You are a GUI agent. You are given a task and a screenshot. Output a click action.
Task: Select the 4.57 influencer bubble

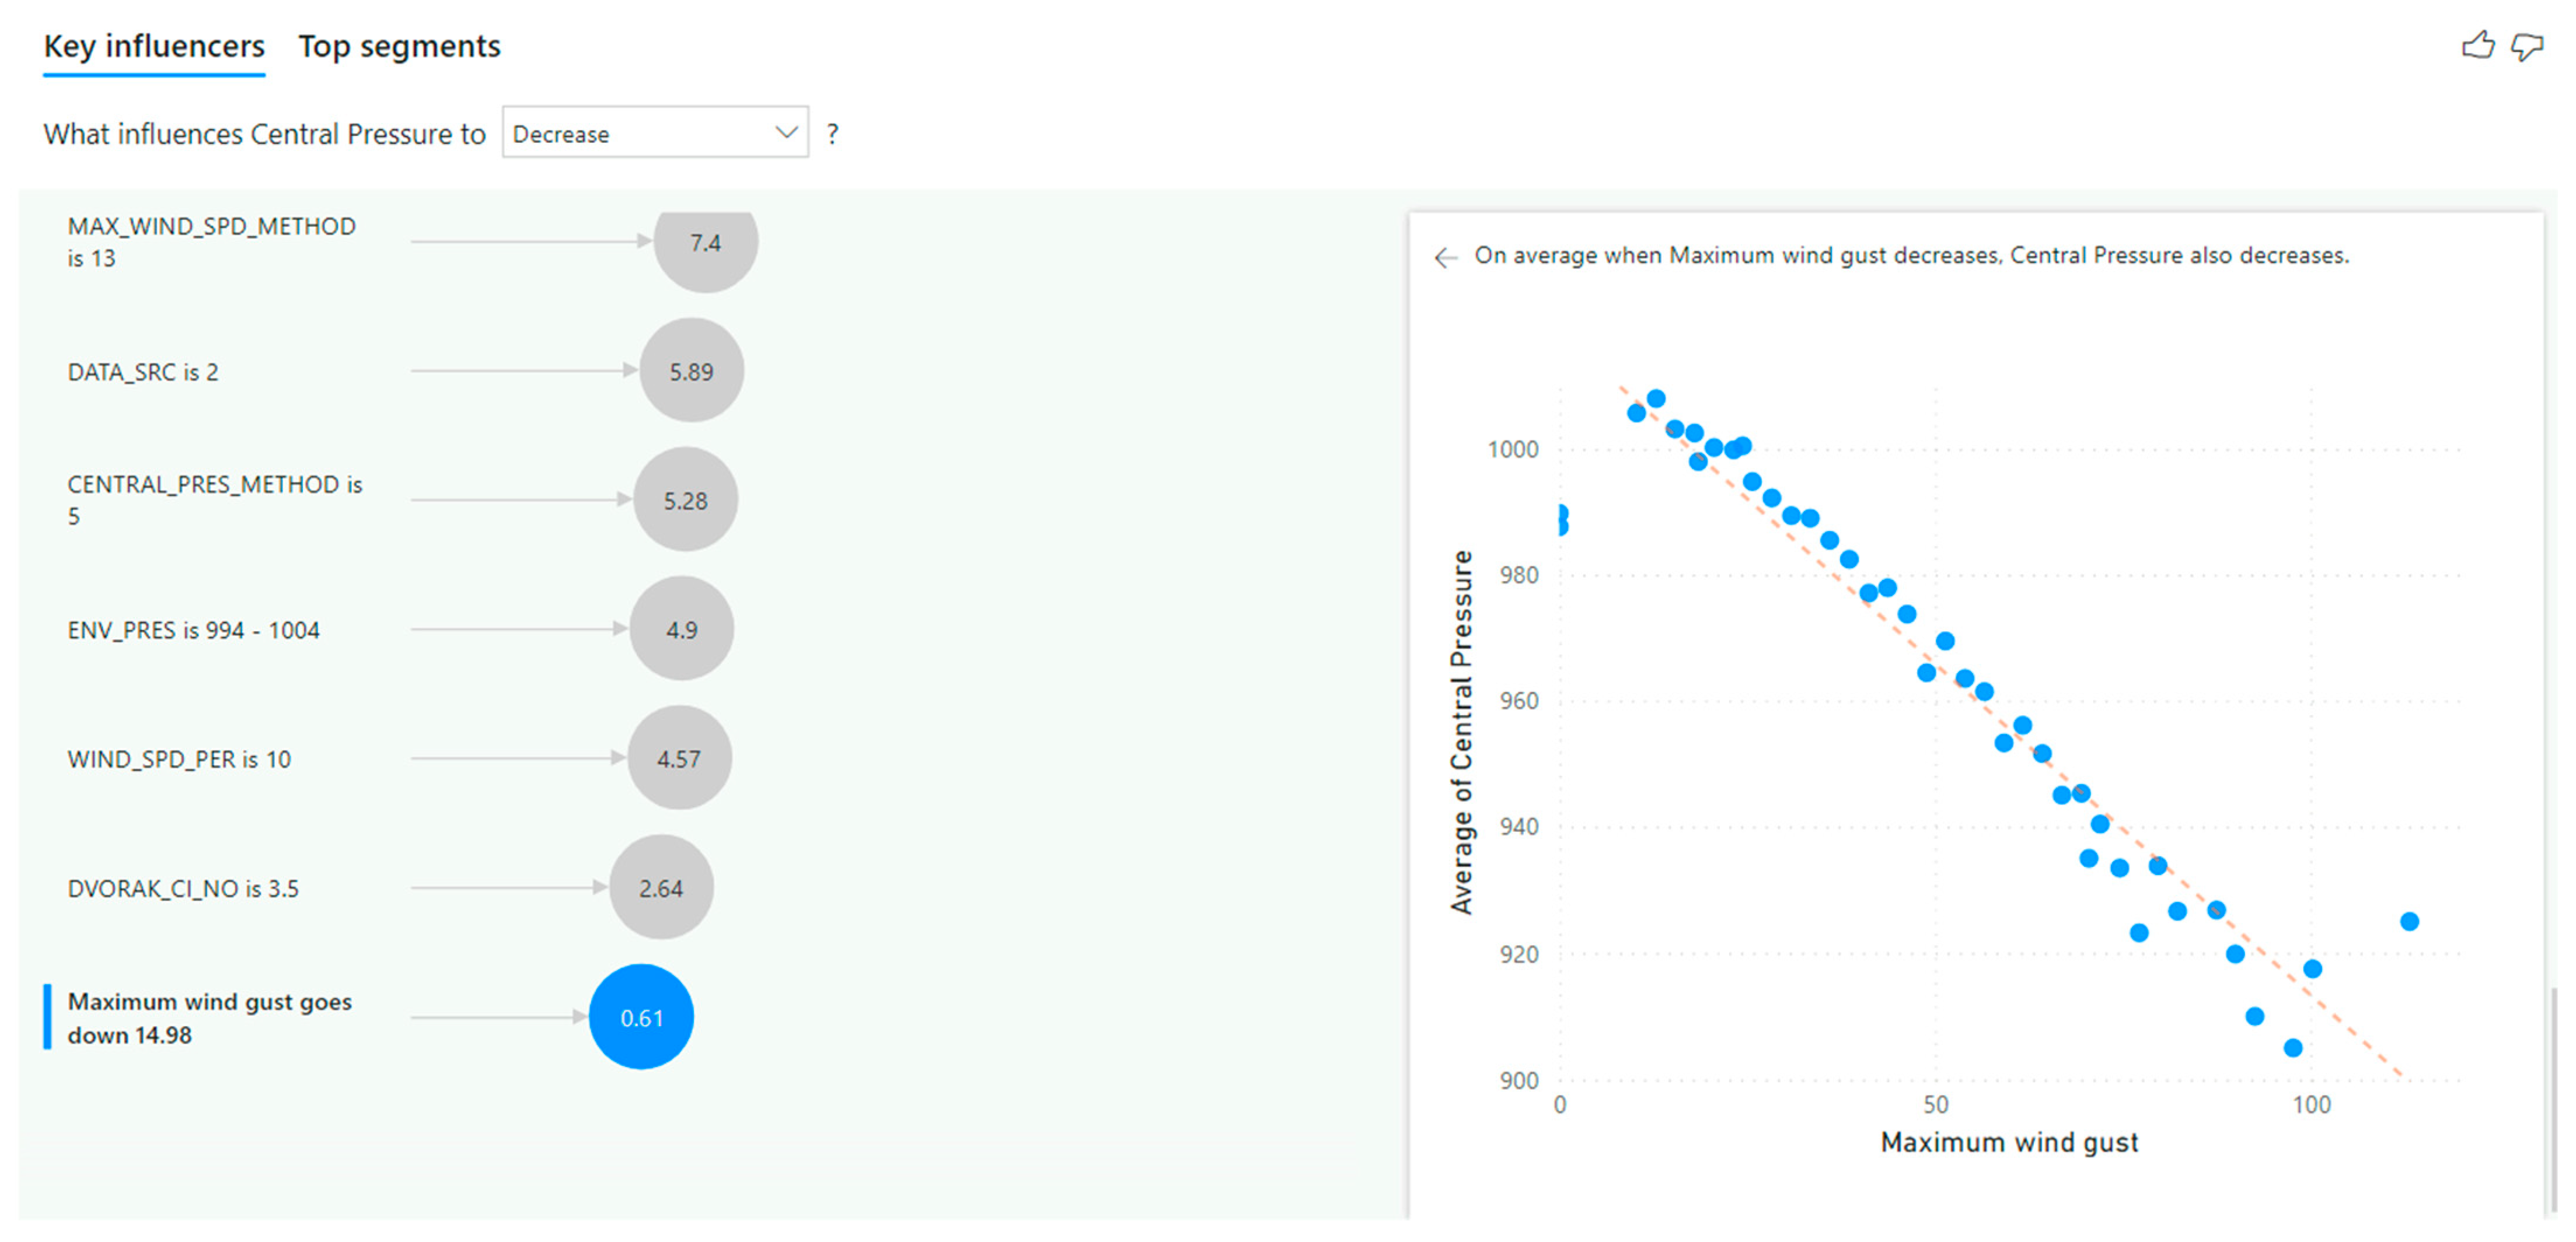coord(679,758)
